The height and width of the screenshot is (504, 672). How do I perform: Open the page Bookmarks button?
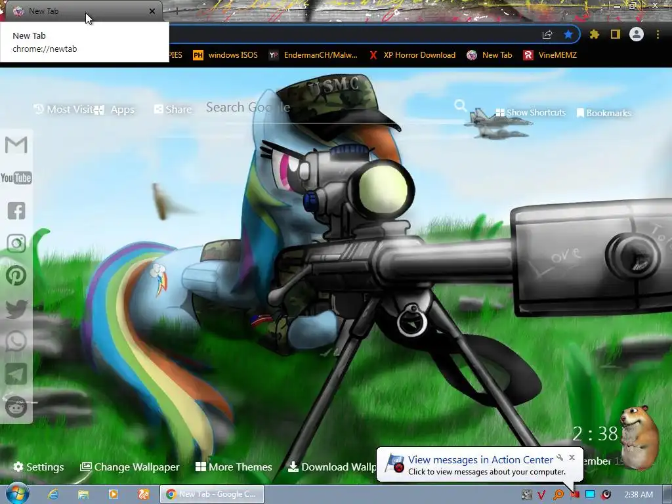(x=604, y=113)
